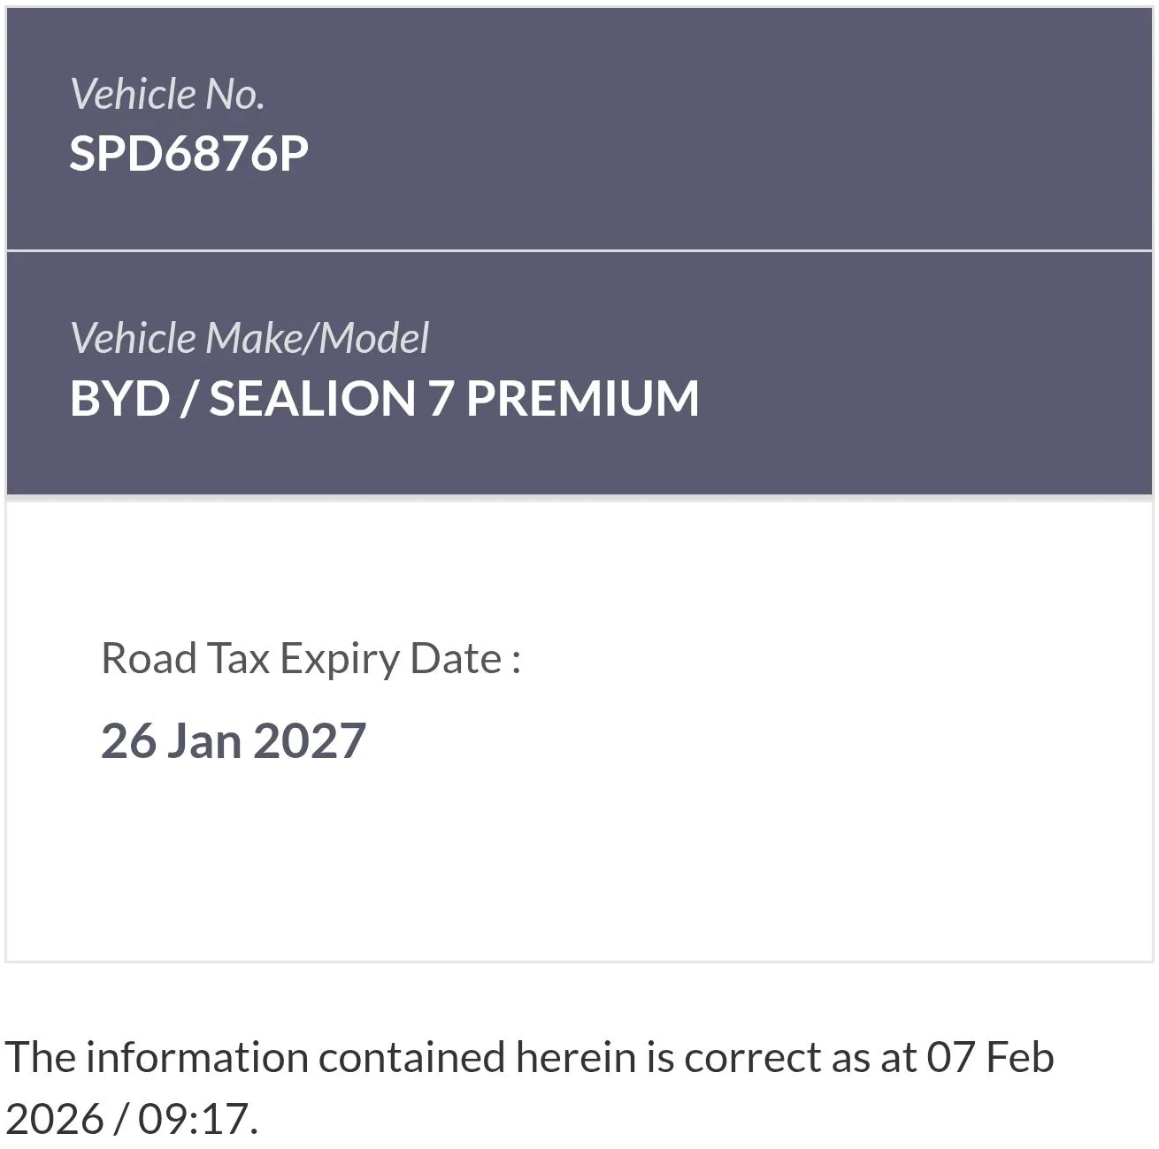The width and height of the screenshot is (1159, 1149).
Task: Click the Vehicle No. label
Action: tap(166, 94)
